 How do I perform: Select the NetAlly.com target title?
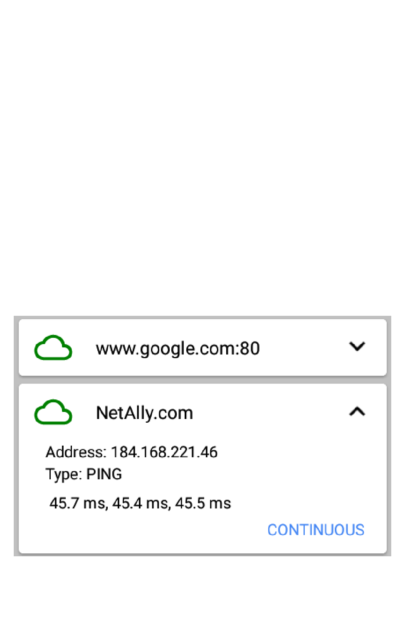click(145, 413)
